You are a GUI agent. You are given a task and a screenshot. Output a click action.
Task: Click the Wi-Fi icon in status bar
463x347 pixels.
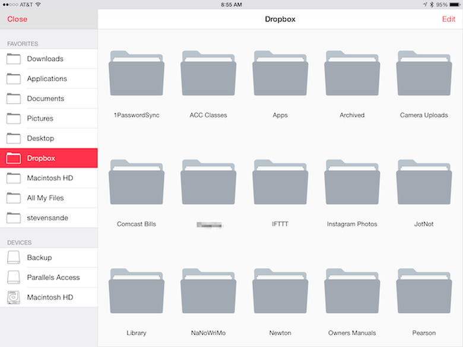pos(38,4)
